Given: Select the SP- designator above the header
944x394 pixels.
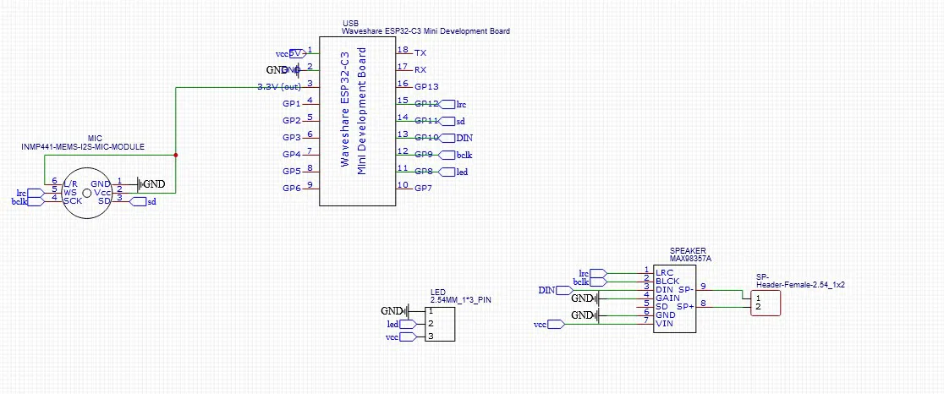Looking at the screenshot, I should click(x=762, y=278).
